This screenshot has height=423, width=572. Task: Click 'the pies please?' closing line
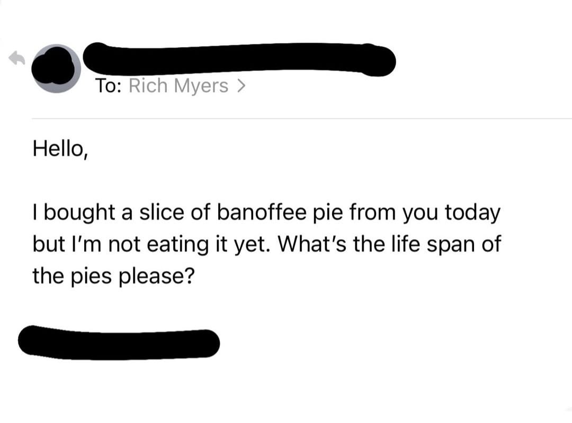click(x=111, y=275)
